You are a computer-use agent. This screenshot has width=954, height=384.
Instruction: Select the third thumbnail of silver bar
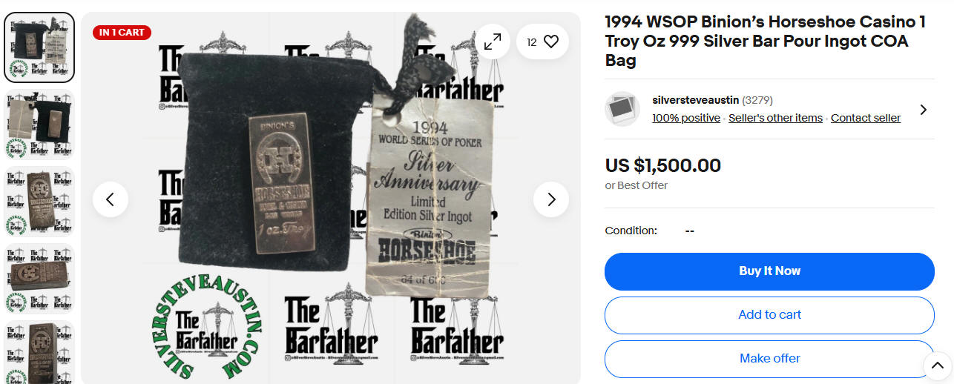pos(40,201)
